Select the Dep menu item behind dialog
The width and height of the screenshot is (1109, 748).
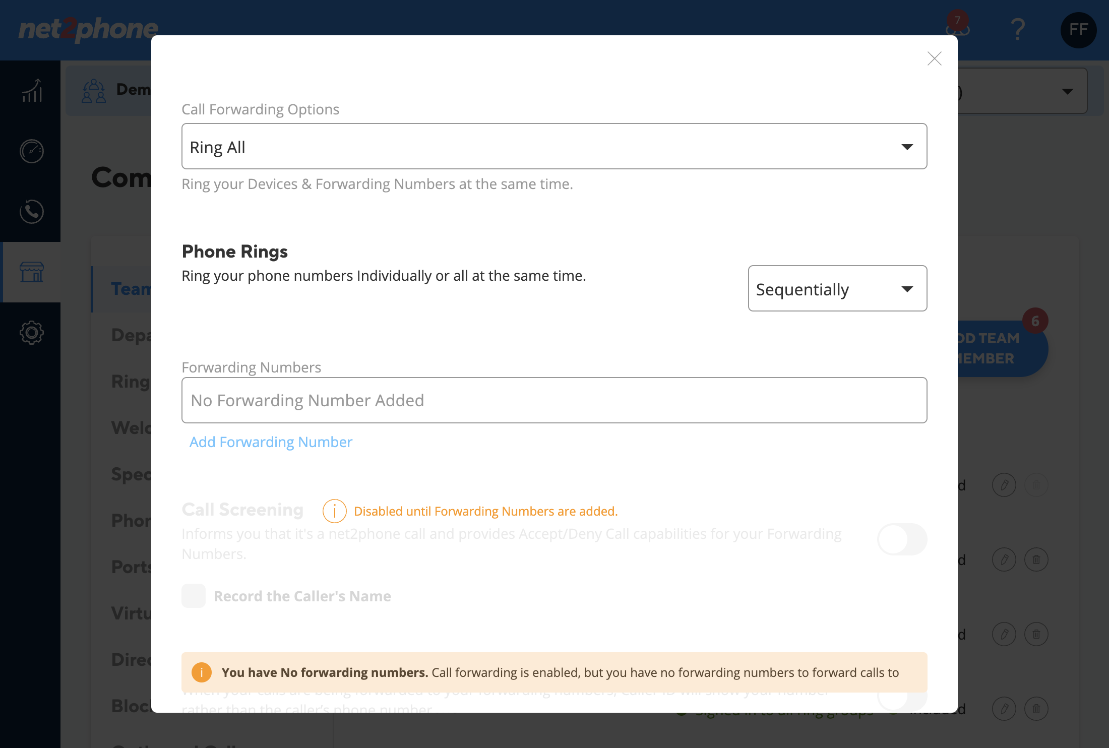pyautogui.click(x=131, y=335)
